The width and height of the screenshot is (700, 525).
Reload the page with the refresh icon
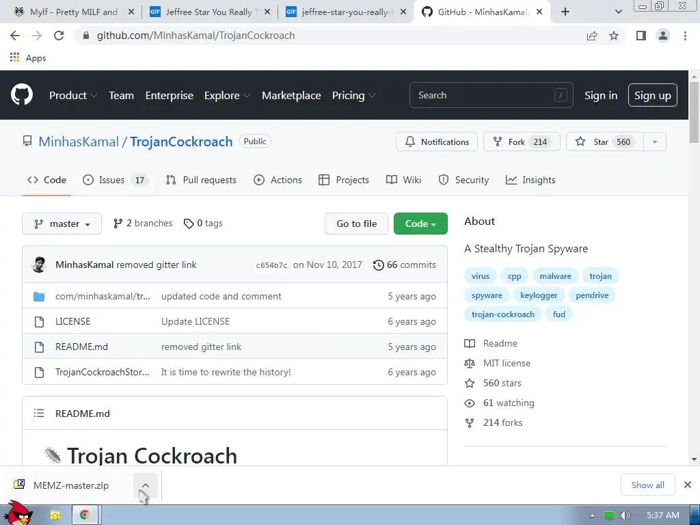click(x=59, y=36)
